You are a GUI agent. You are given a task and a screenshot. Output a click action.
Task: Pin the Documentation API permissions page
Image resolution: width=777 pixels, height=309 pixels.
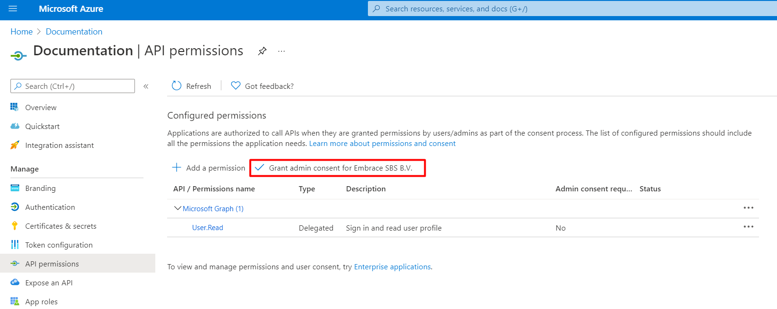[x=262, y=51]
